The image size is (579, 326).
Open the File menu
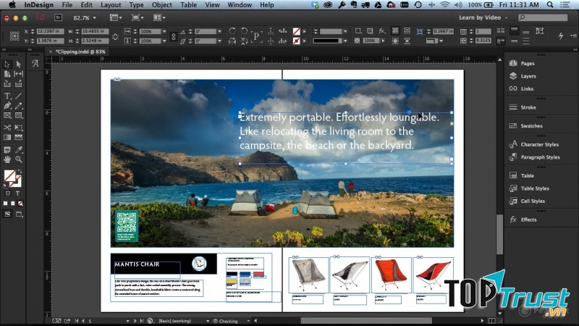click(x=67, y=5)
